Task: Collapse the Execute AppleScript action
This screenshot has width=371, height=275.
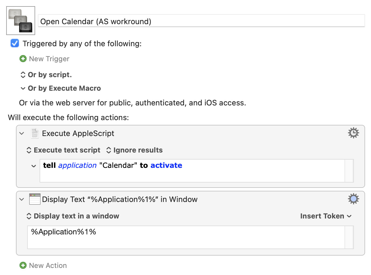Action: [x=22, y=133]
